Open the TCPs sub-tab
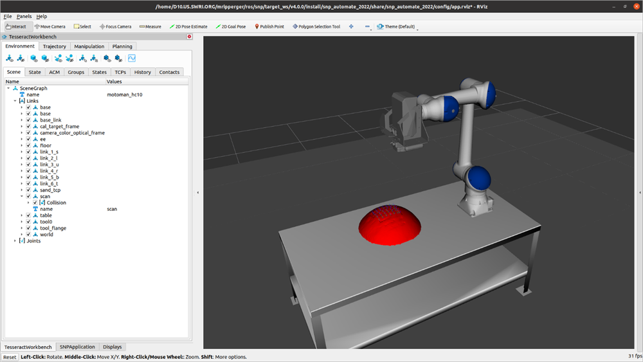The width and height of the screenshot is (643, 362). (120, 72)
